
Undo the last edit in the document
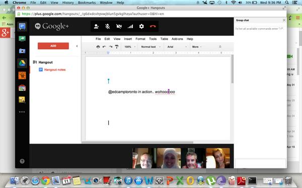click(104, 47)
